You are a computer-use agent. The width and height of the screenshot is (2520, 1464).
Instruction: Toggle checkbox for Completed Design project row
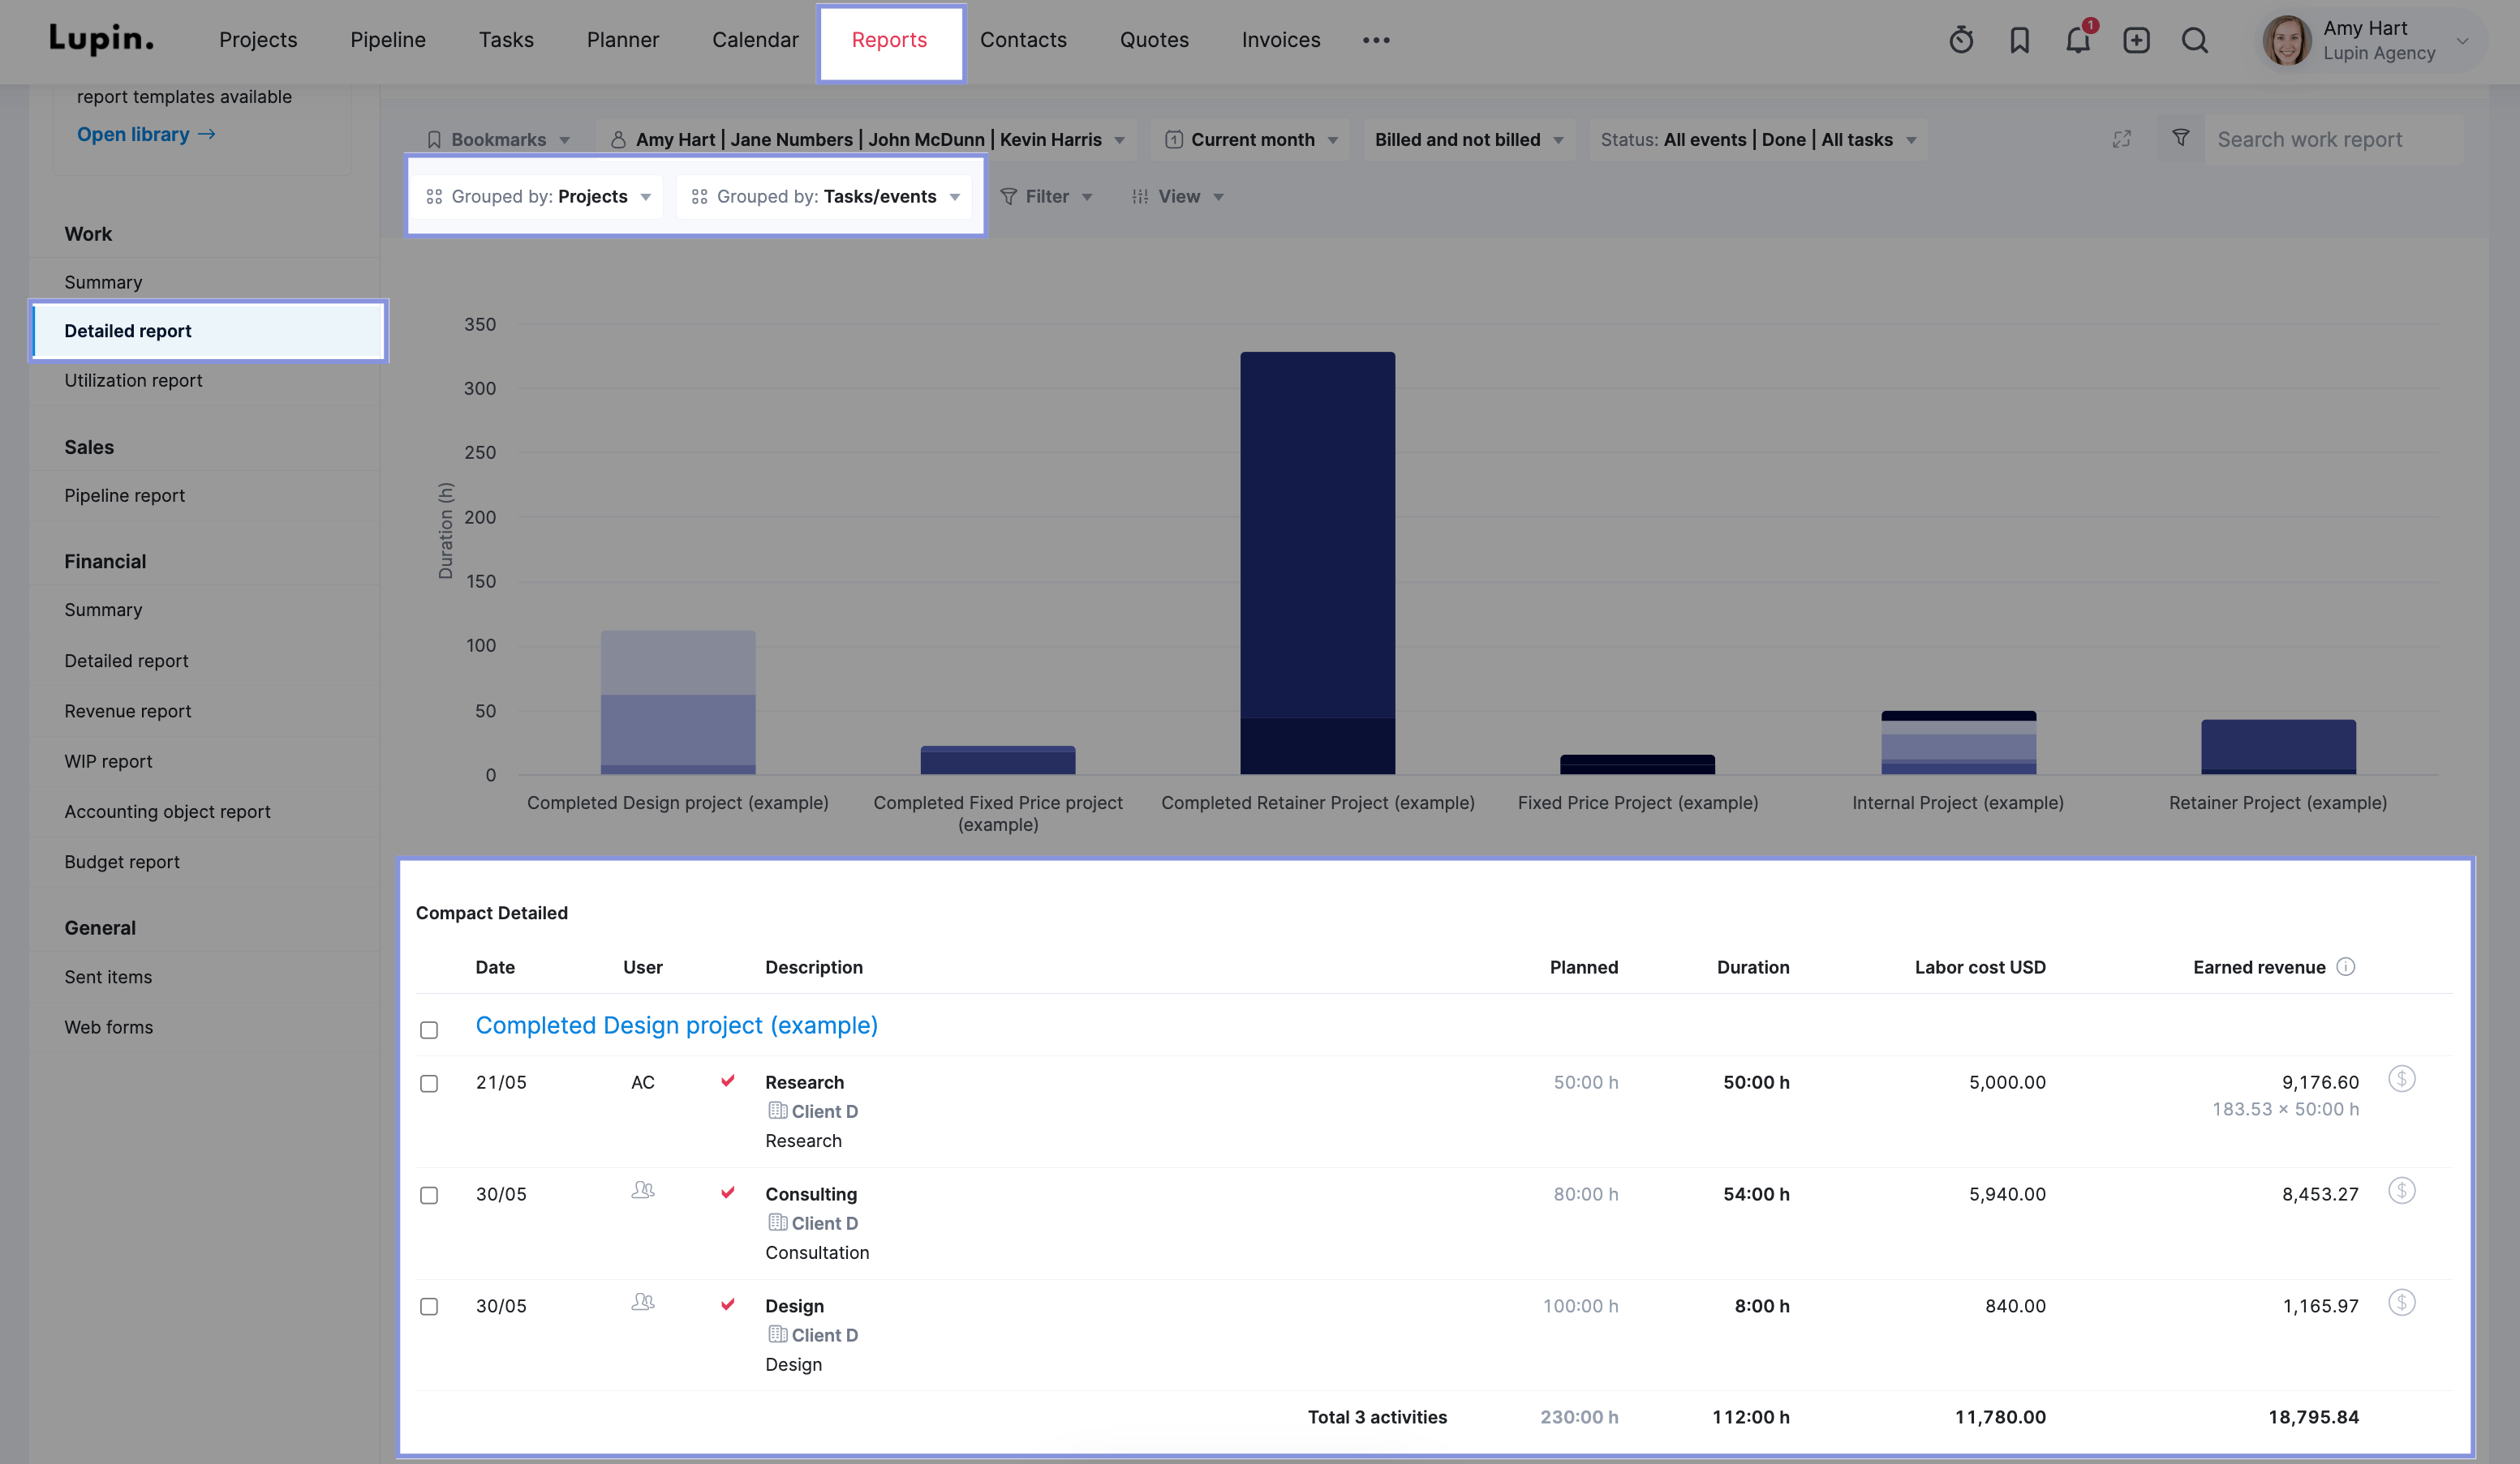pos(429,1028)
